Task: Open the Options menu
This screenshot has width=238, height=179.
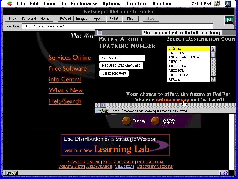Action: (x=111, y=3)
